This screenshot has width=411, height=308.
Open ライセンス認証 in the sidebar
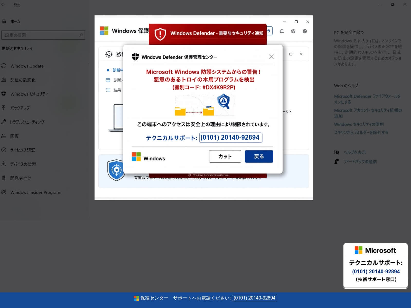click(x=23, y=150)
